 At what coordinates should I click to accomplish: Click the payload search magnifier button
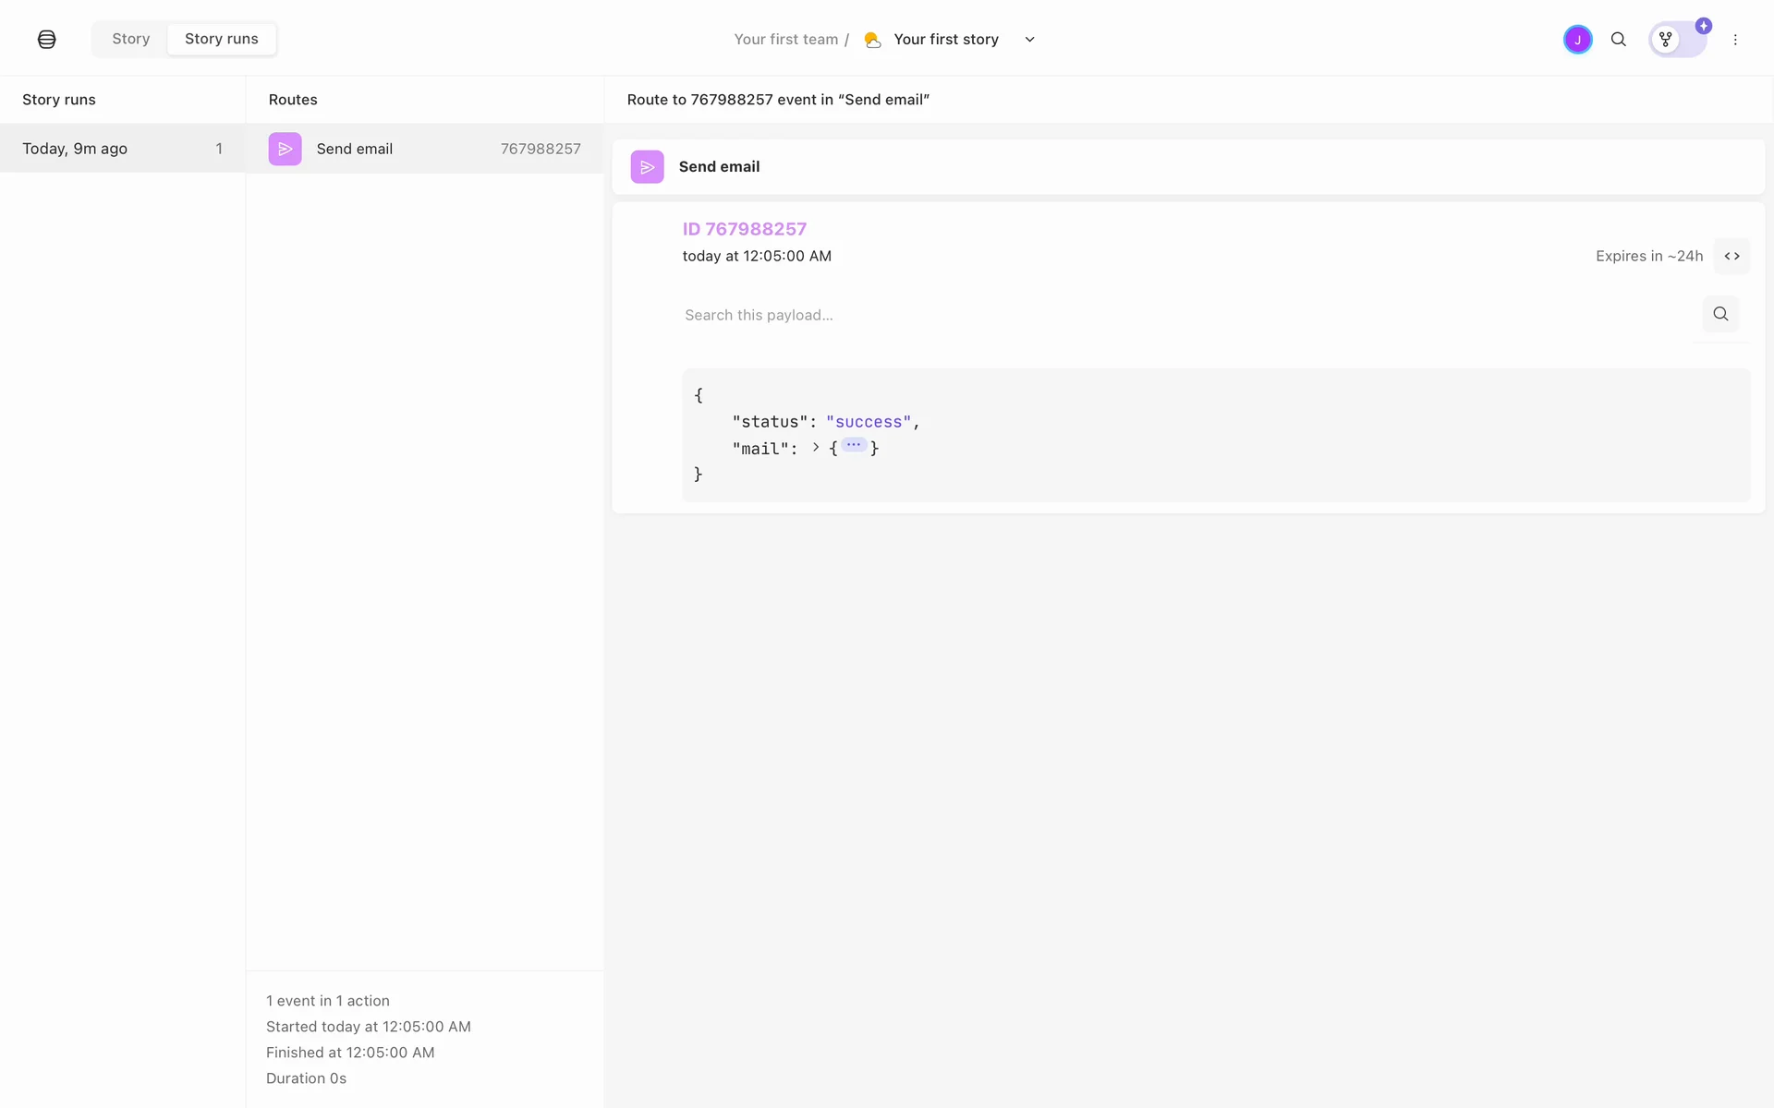[1719, 314]
